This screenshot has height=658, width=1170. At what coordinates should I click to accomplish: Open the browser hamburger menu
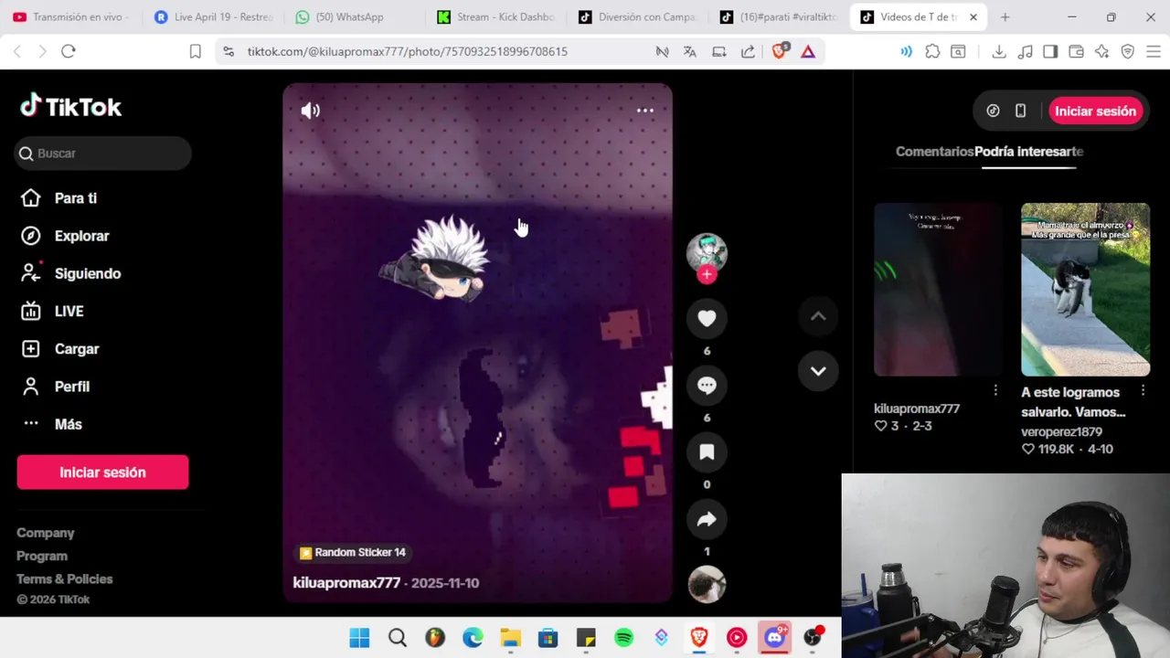[x=1154, y=52]
